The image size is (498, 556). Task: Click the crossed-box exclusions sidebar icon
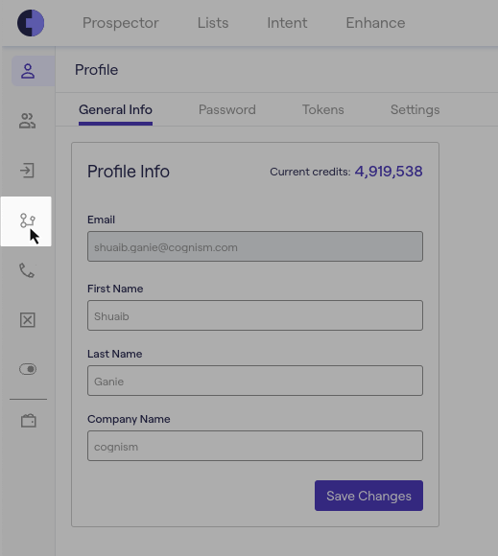27,320
